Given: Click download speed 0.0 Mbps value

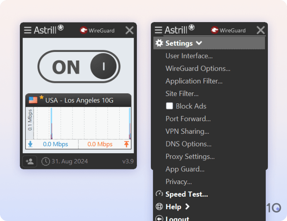Looking at the screenshot, I should coord(56,144).
